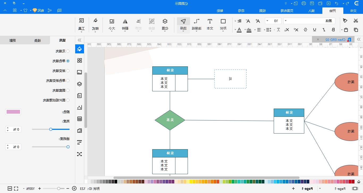363x193 pixels.
Task: Switch to the 页面布局 page layout tab
Action: (288, 11)
